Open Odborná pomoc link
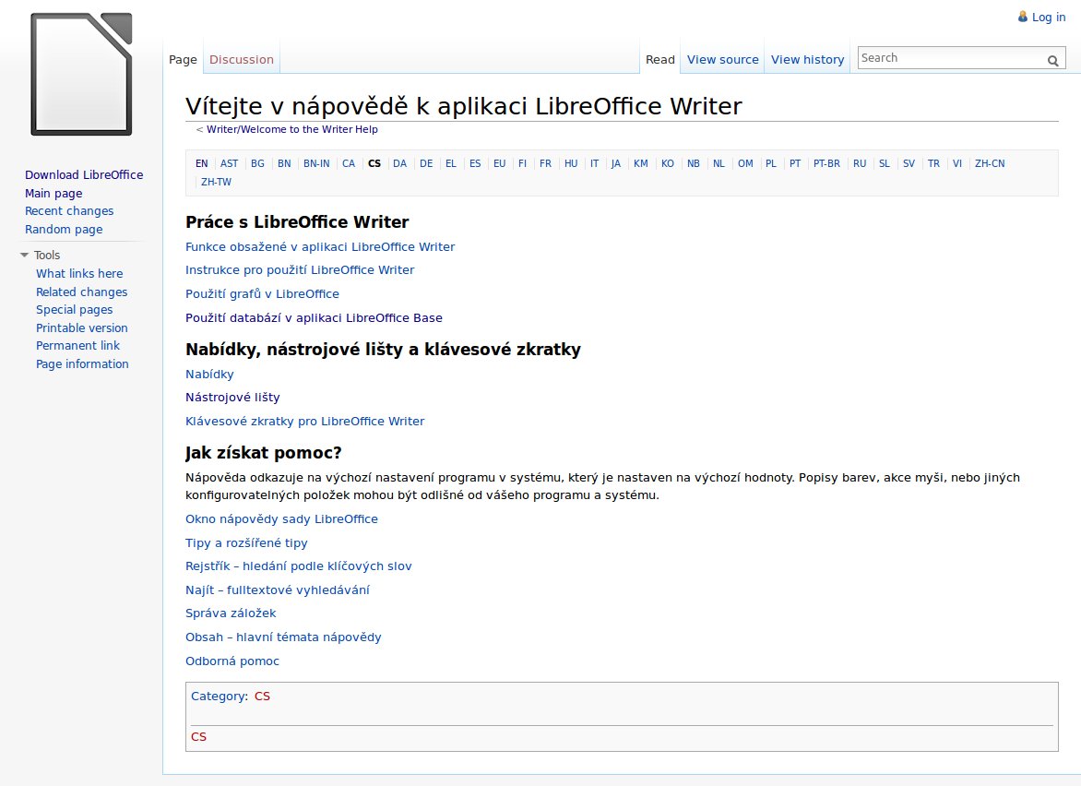 point(232,661)
